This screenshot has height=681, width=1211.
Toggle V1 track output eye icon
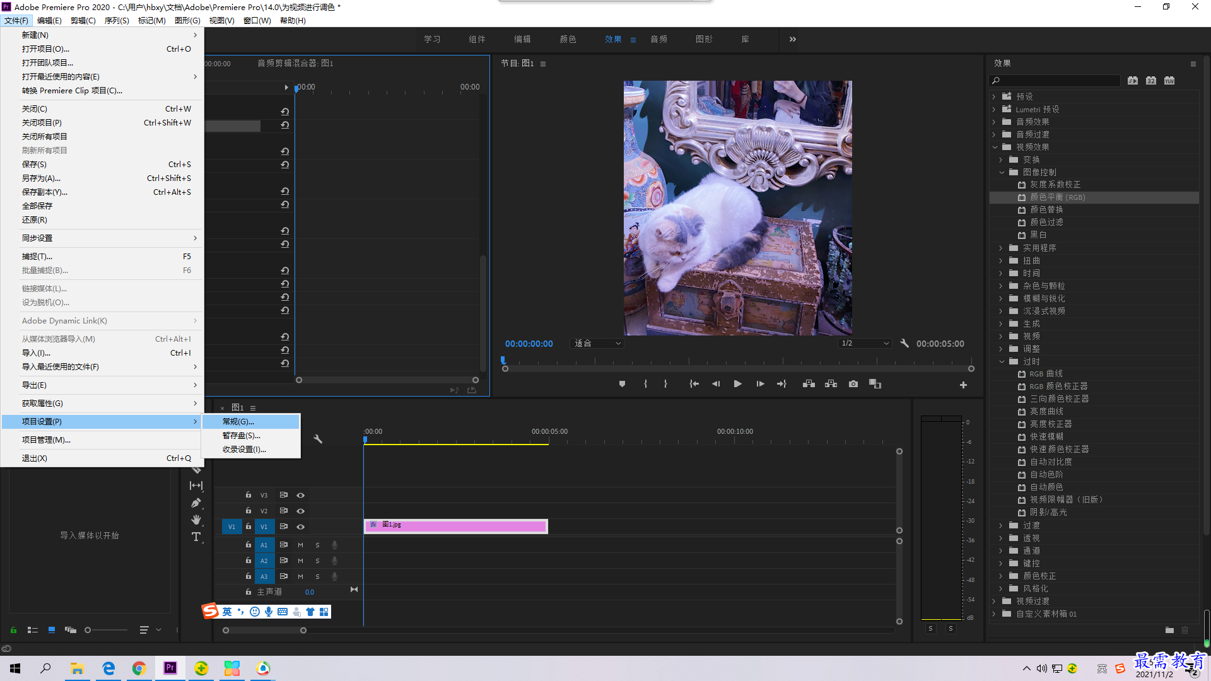coord(301,527)
